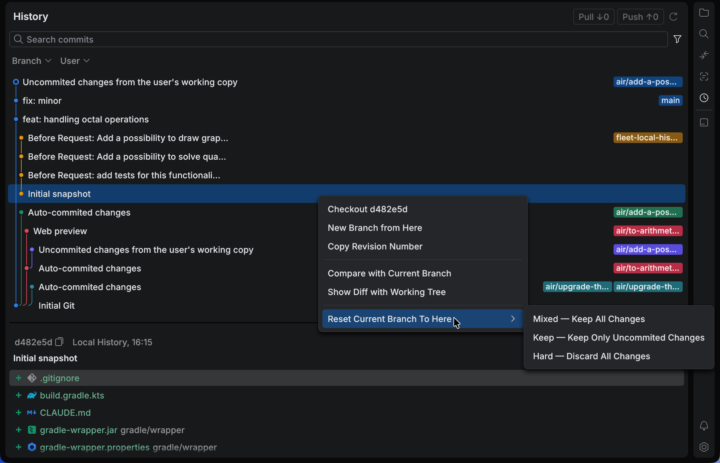Open the settings hexagon icon
The width and height of the screenshot is (720, 463).
coord(704,447)
